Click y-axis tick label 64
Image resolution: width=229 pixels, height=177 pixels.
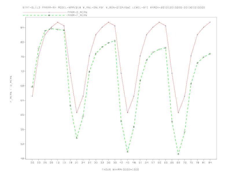22,100
